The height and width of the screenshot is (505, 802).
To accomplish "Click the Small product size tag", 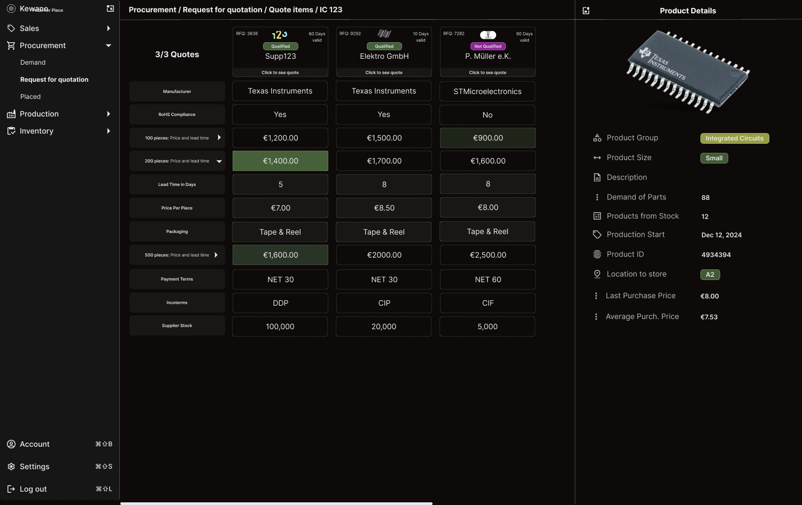I will [x=714, y=158].
